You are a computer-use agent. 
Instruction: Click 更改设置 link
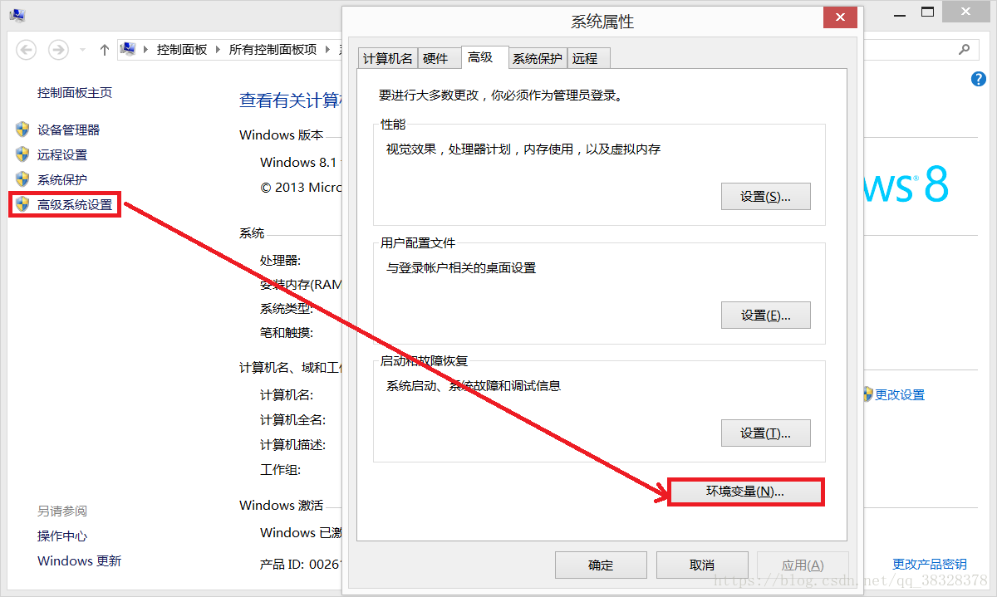coord(900,395)
